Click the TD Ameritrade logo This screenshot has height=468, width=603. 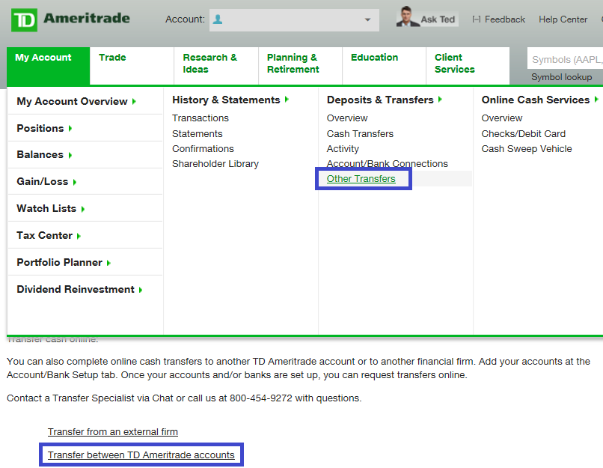point(67,18)
